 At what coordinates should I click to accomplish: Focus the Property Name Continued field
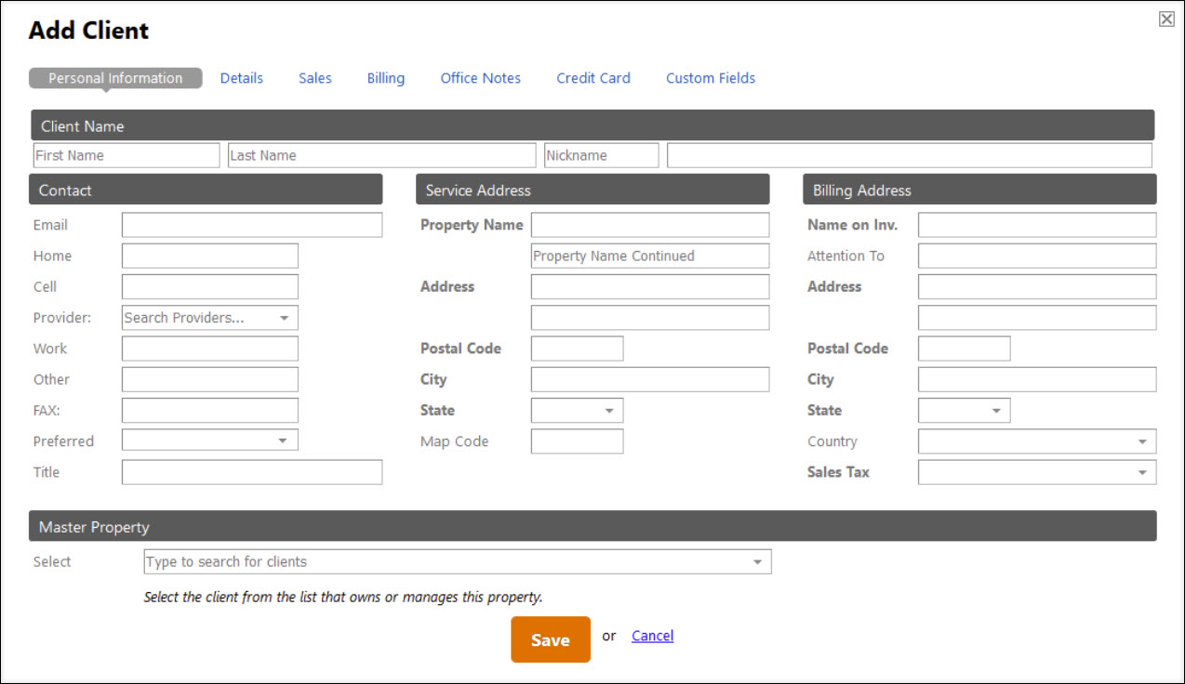click(650, 256)
